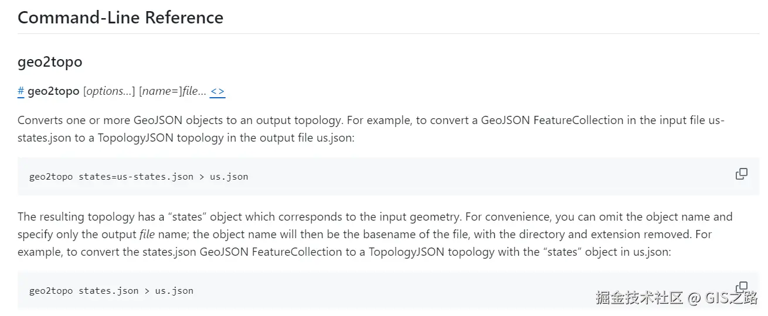The image size is (768, 316).
Task: Click 'states=us-states.json' in the first code block
Action: (136, 176)
